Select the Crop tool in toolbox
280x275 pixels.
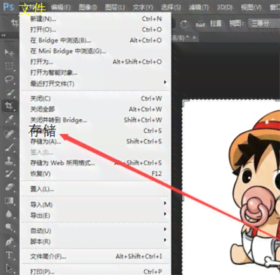click(x=9, y=106)
